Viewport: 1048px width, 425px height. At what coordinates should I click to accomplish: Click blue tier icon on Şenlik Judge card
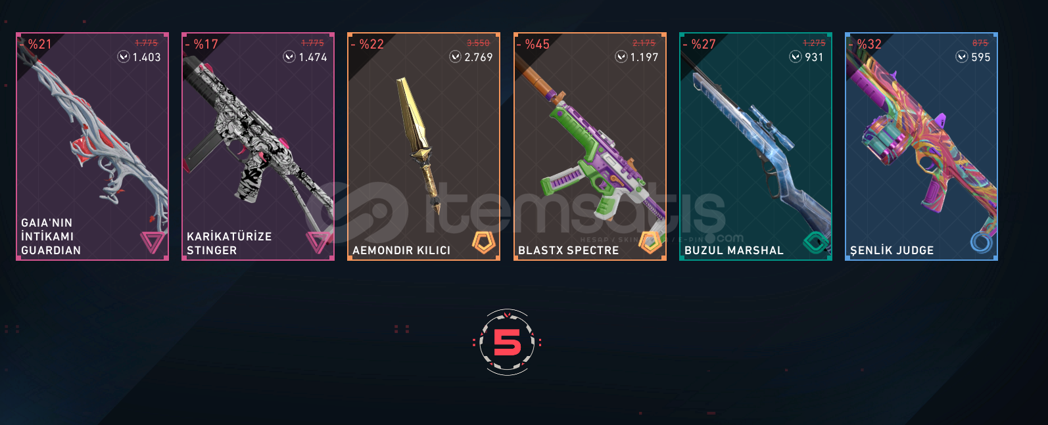[982, 242]
